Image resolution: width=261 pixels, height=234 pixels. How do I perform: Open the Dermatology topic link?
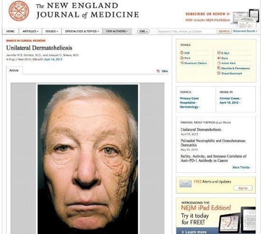tap(190, 107)
